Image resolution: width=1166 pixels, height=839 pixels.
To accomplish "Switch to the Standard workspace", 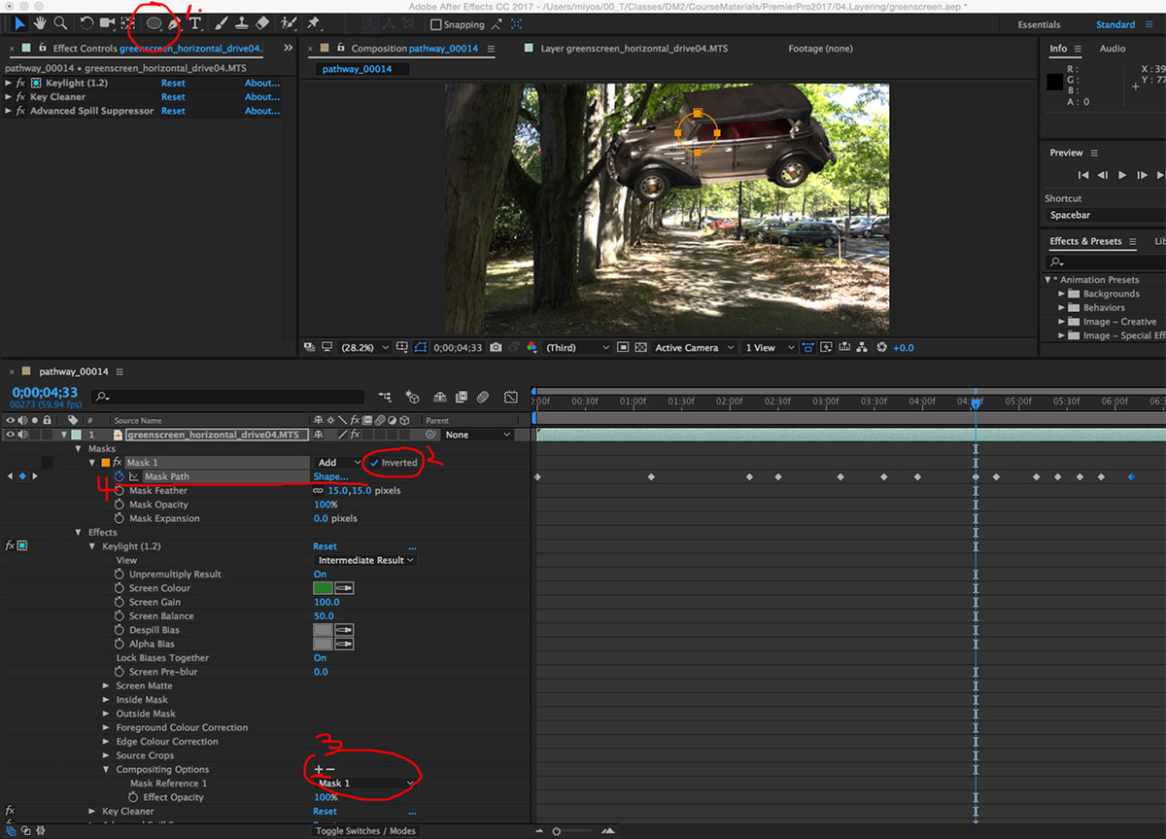I will tap(1115, 25).
